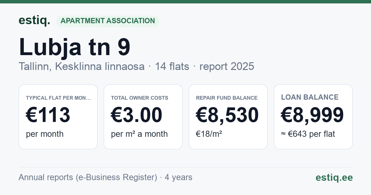Viewport: 371px width, 195px height.
Task: Click the TOTAL OWNER COSTS label
Action: [x=140, y=98]
